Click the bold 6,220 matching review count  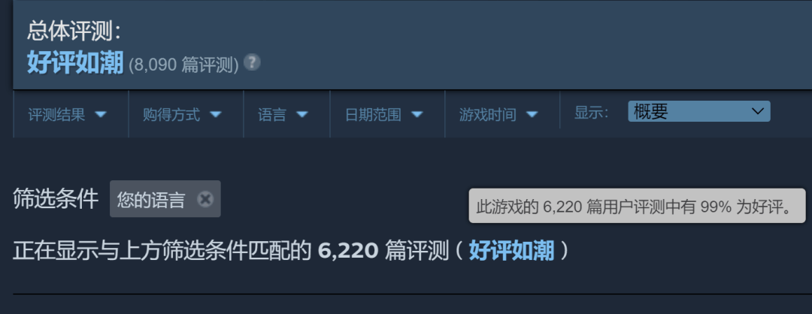click(348, 251)
